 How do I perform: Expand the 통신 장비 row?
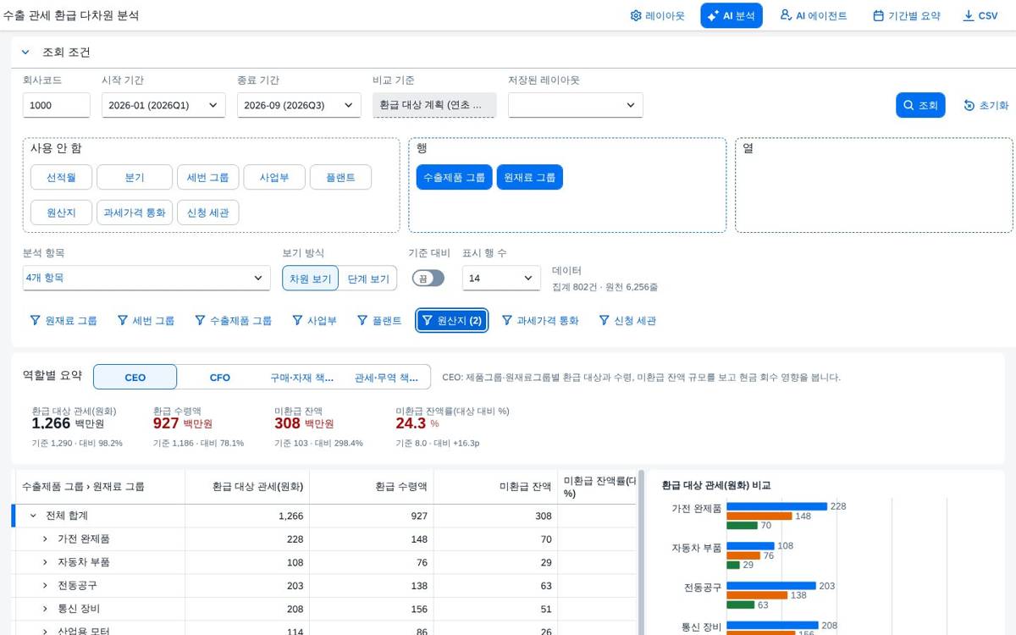click(45, 608)
